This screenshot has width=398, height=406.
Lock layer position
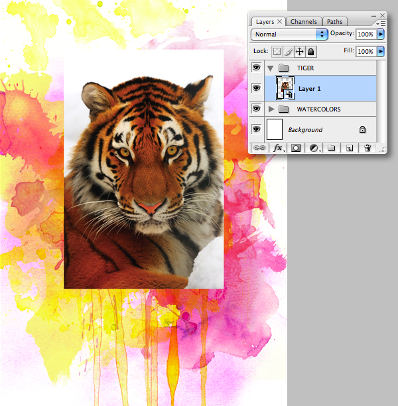[300, 52]
